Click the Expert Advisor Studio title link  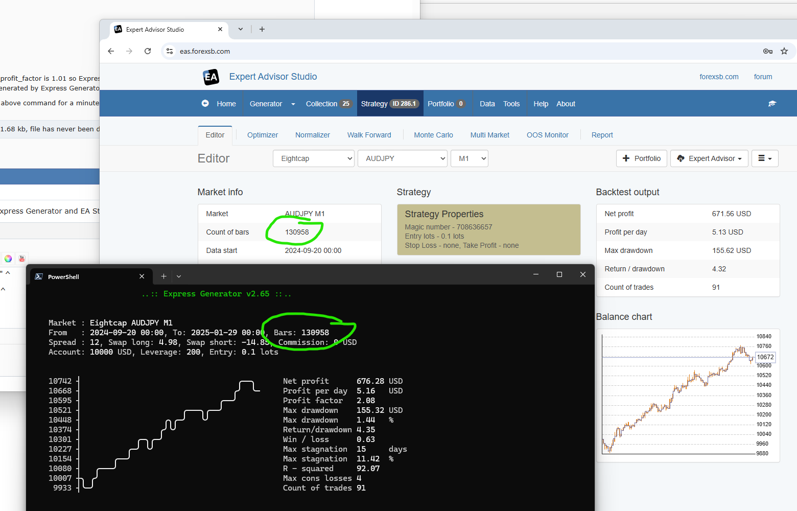click(x=273, y=77)
